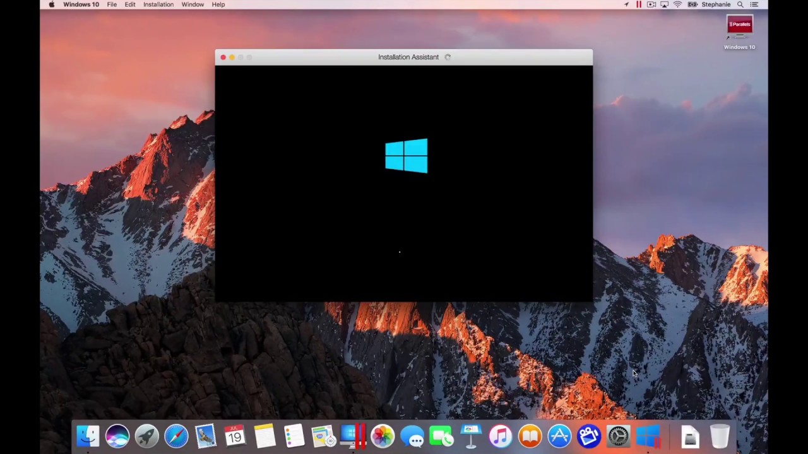This screenshot has height=454, width=808.
Task: Open iBooks app in Dock
Action: click(530, 436)
